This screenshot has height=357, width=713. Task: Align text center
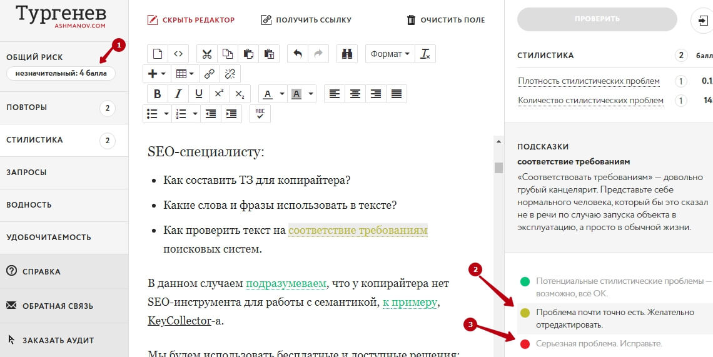pyautogui.click(x=355, y=94)
